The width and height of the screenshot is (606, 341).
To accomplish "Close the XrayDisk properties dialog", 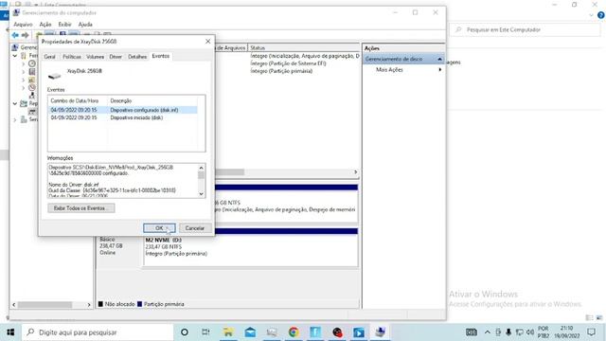I will 208,41.
